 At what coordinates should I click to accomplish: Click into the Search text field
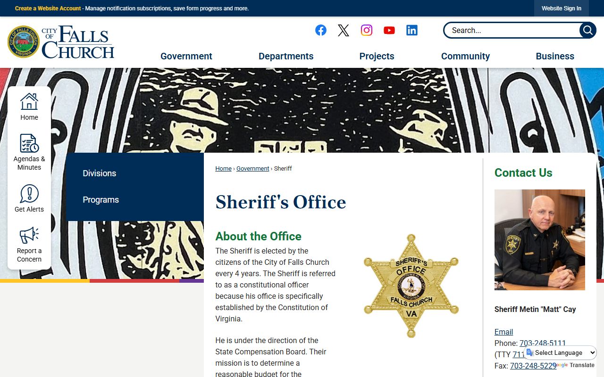(512, 30)
